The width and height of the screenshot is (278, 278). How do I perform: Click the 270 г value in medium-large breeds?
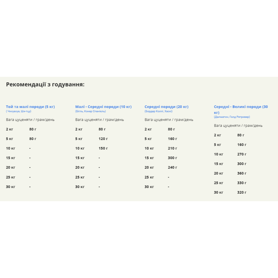(x=242, y=154)
